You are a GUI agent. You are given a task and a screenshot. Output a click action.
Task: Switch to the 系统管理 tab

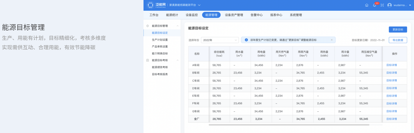[296, 15]
